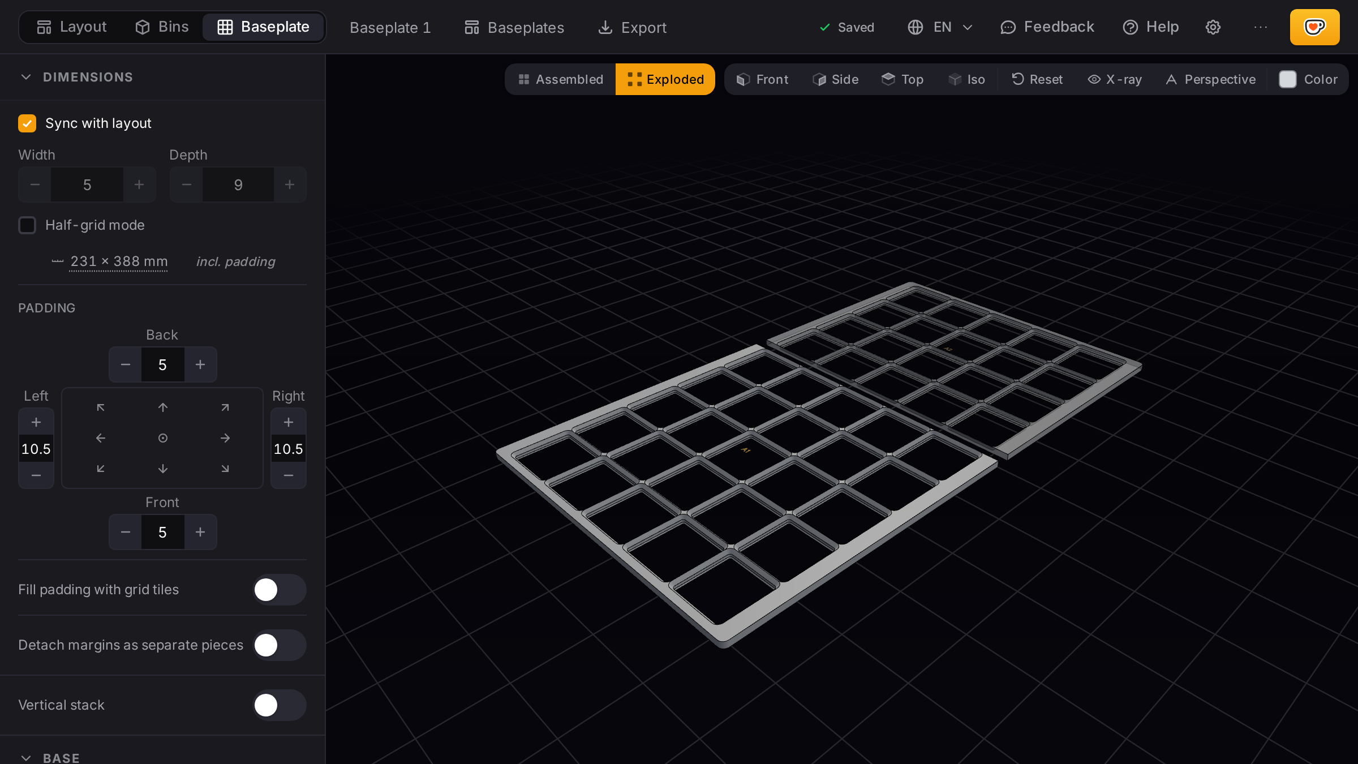Open the Baseplates list
Image resolution: width=1358 pixels, height=764 pixels.
coord(514,27)
